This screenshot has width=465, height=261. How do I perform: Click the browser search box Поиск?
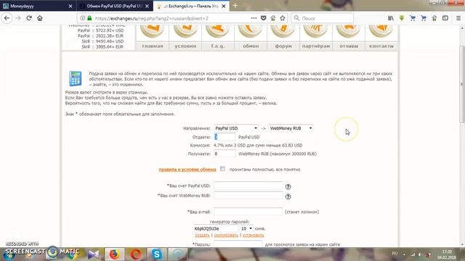tap(323, 18)
